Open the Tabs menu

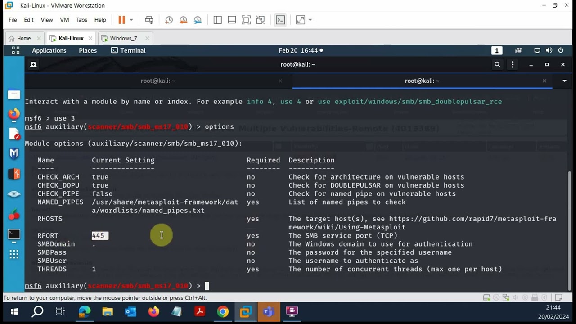pos(82,20)
